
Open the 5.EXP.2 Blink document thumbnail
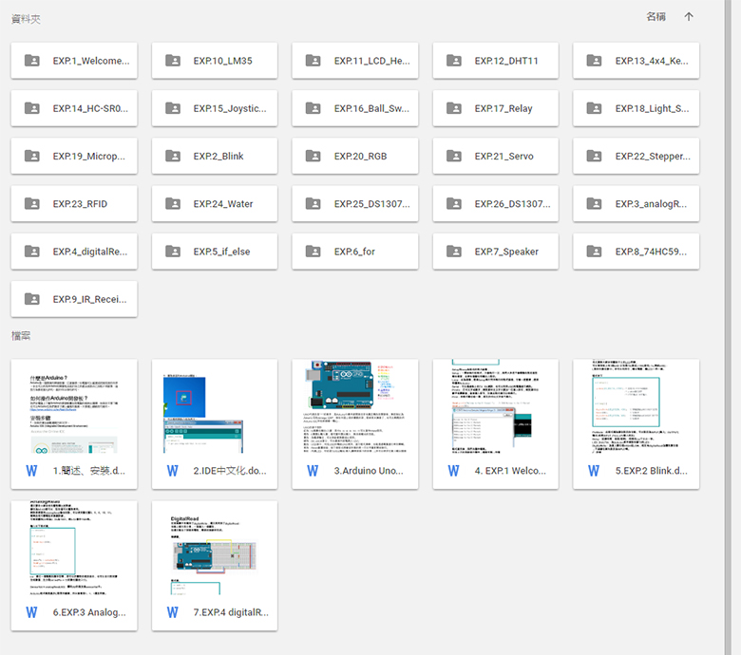pos(636,406)
